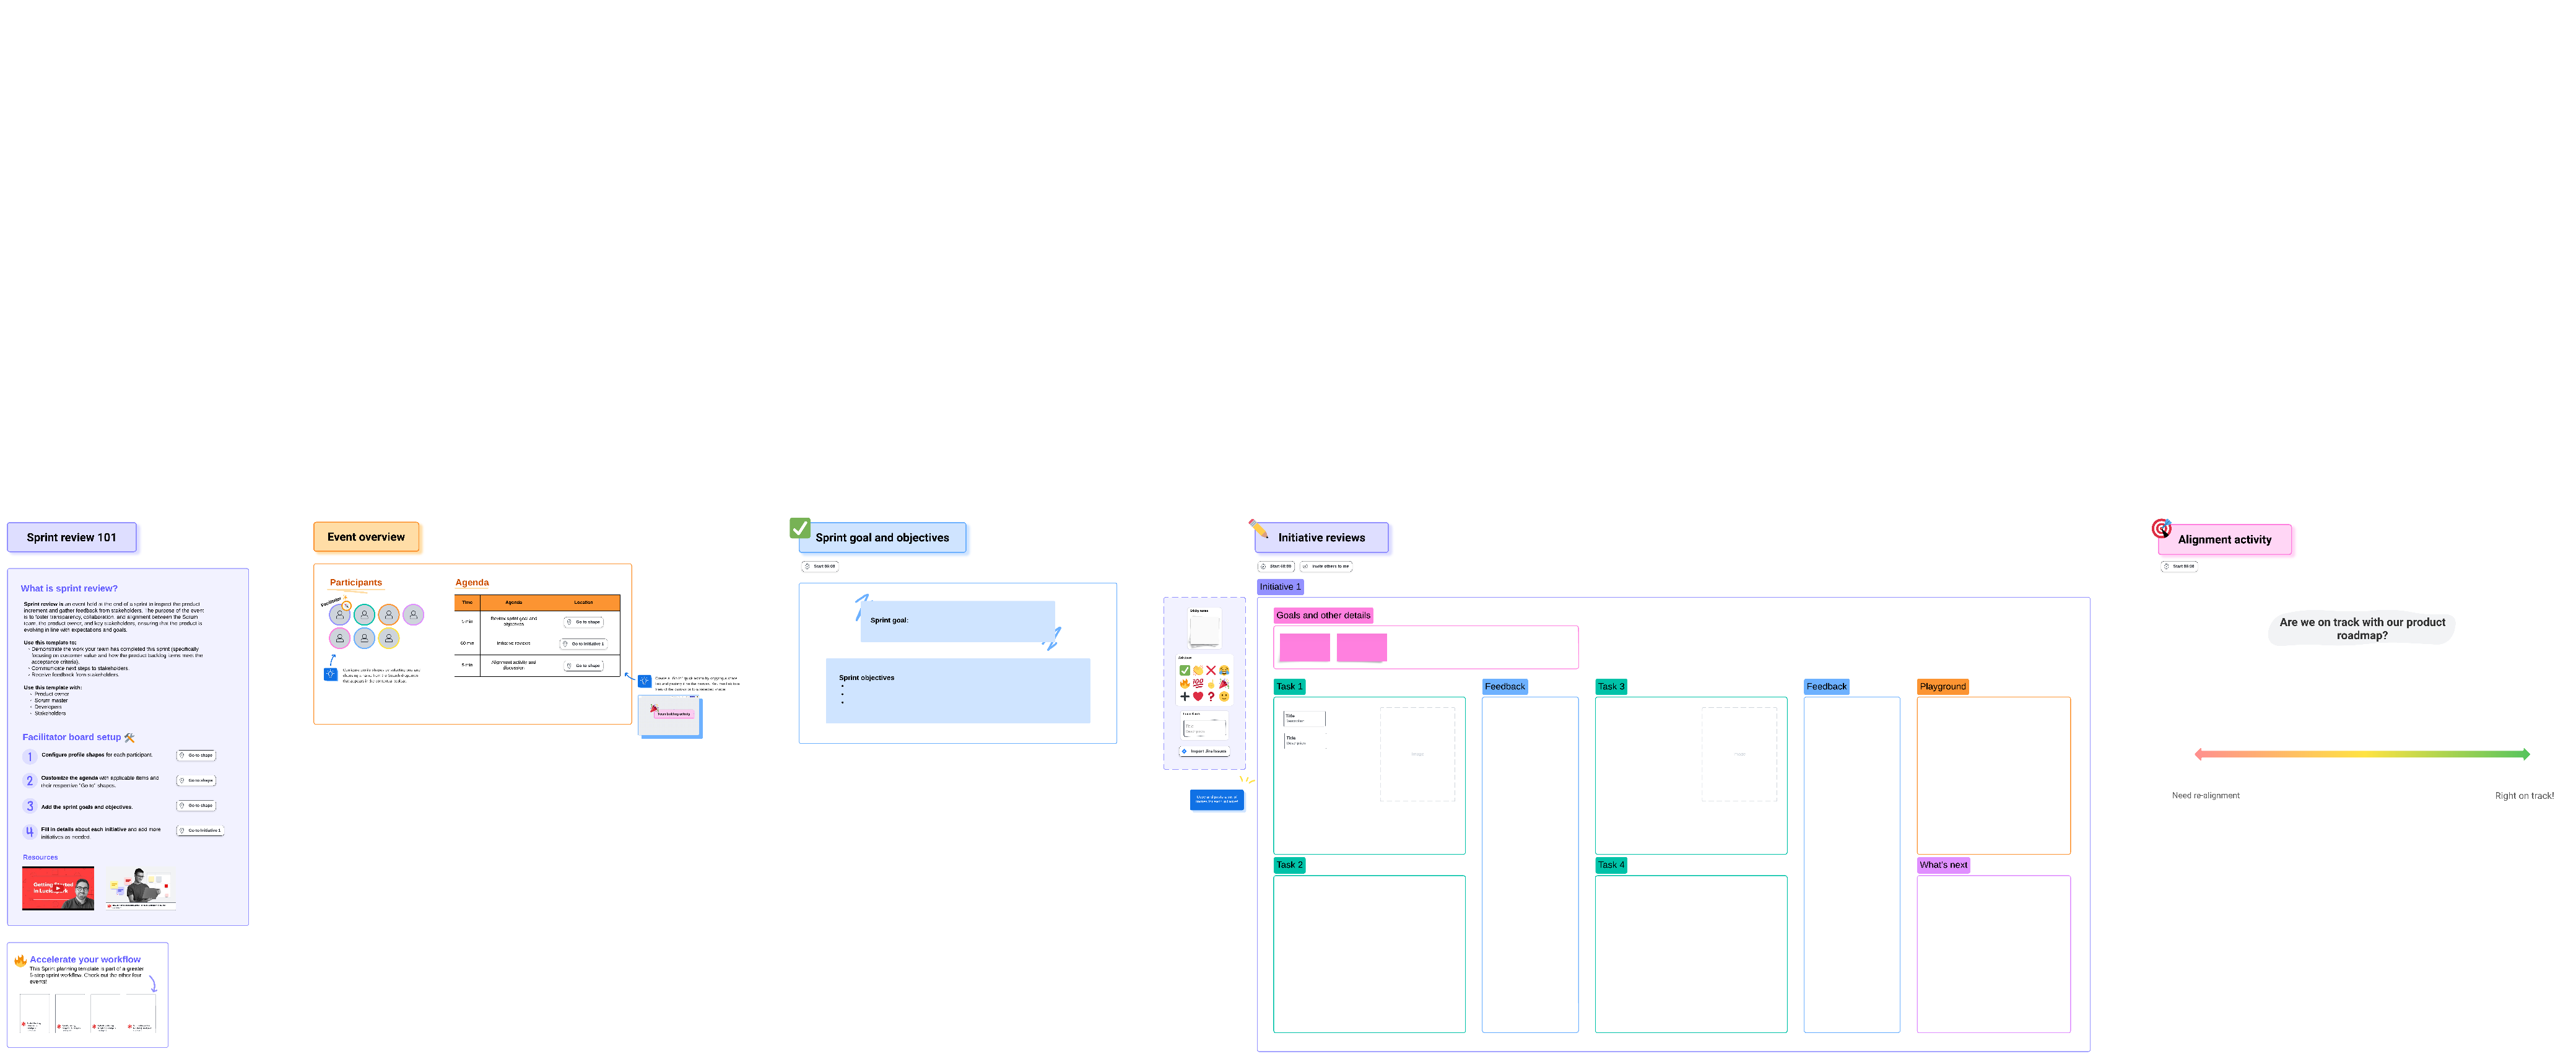Click the Import Jira Issues button
The height and width of the screenshot is (1059, 2576).
[1205, 751]
